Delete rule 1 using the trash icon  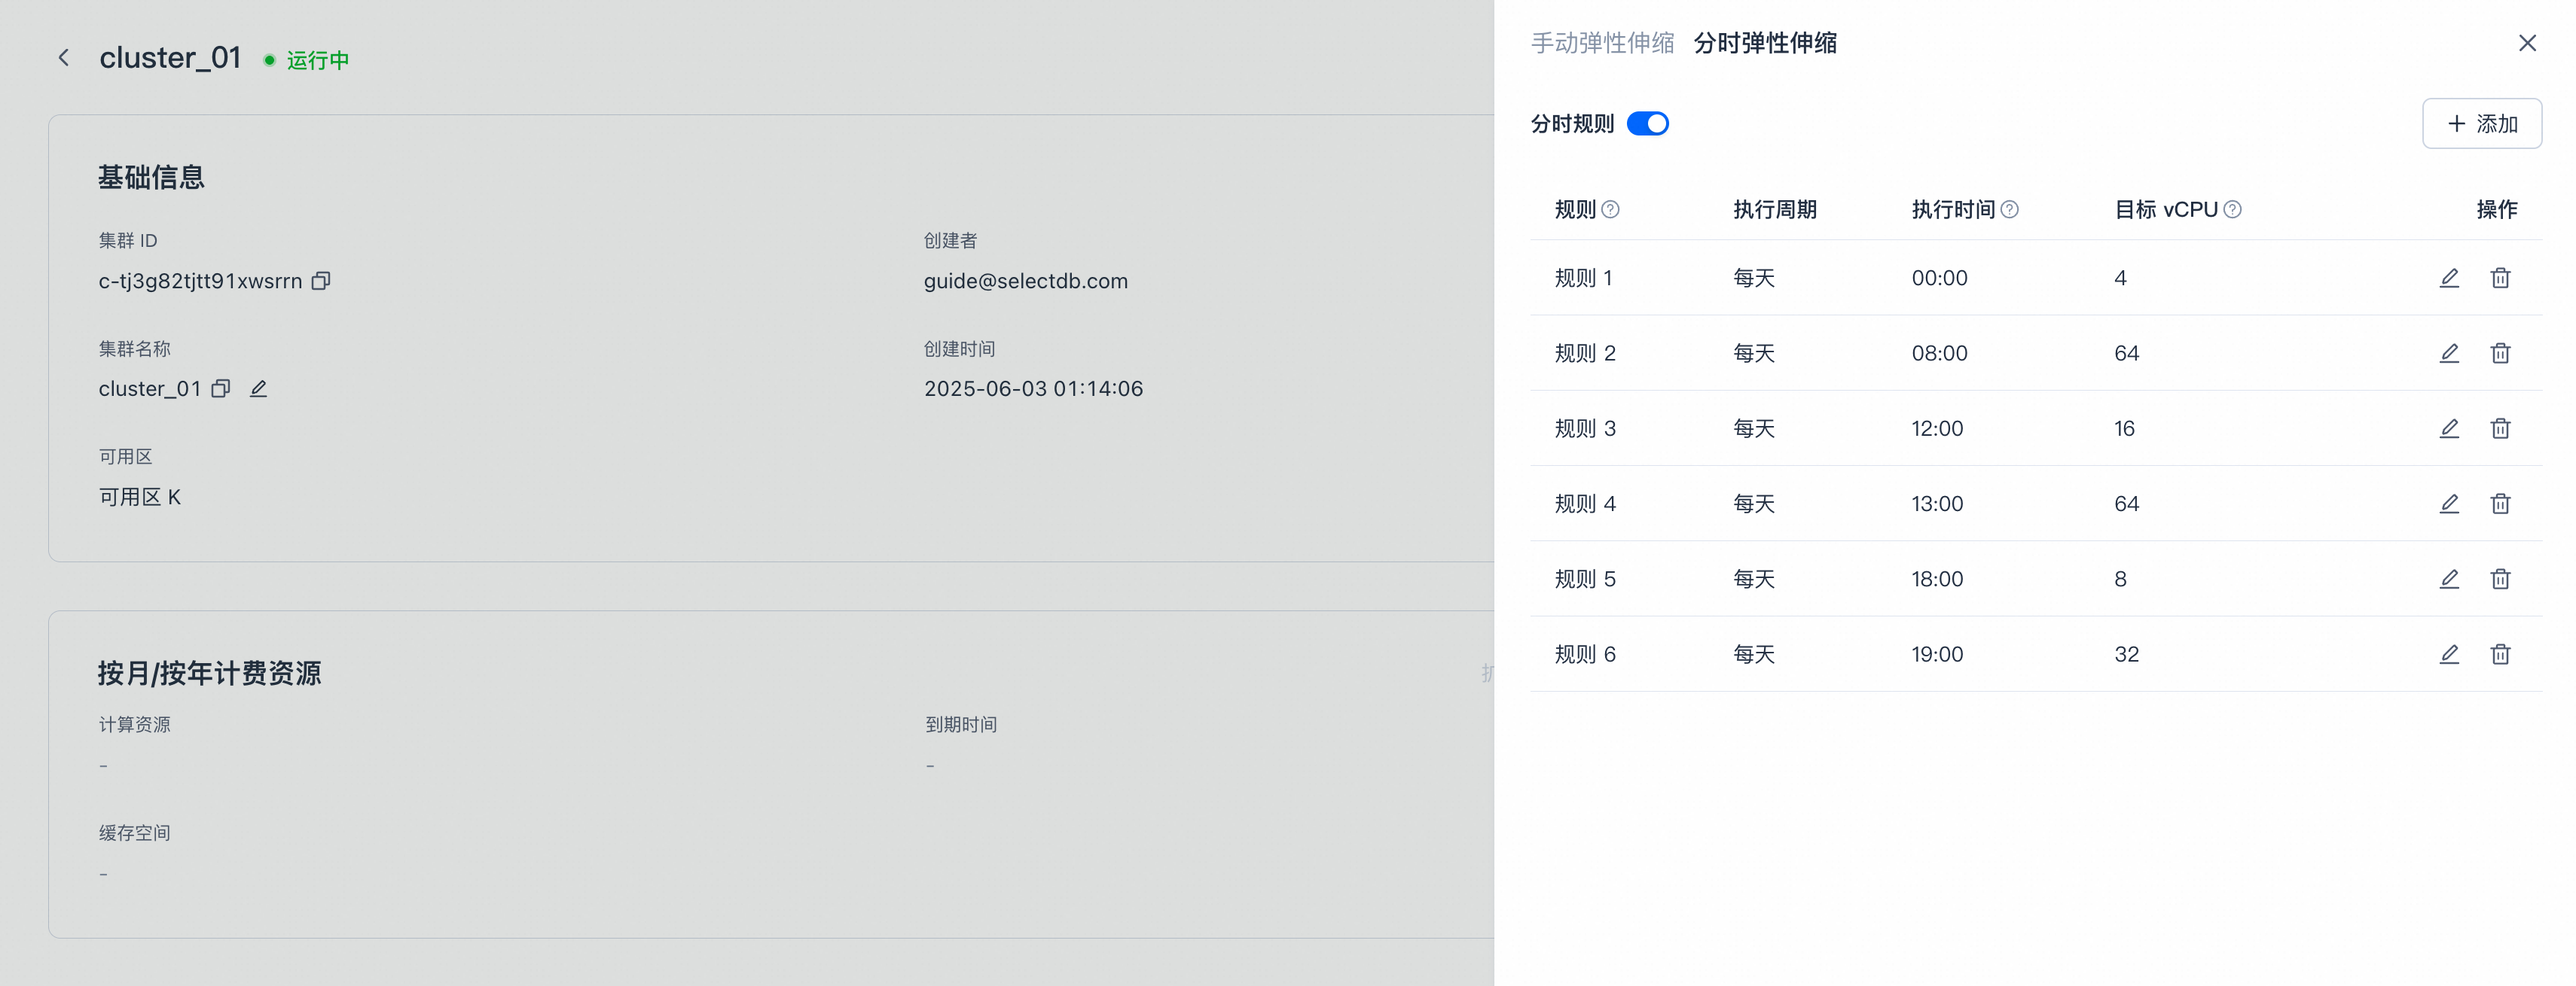(2500, 278)
